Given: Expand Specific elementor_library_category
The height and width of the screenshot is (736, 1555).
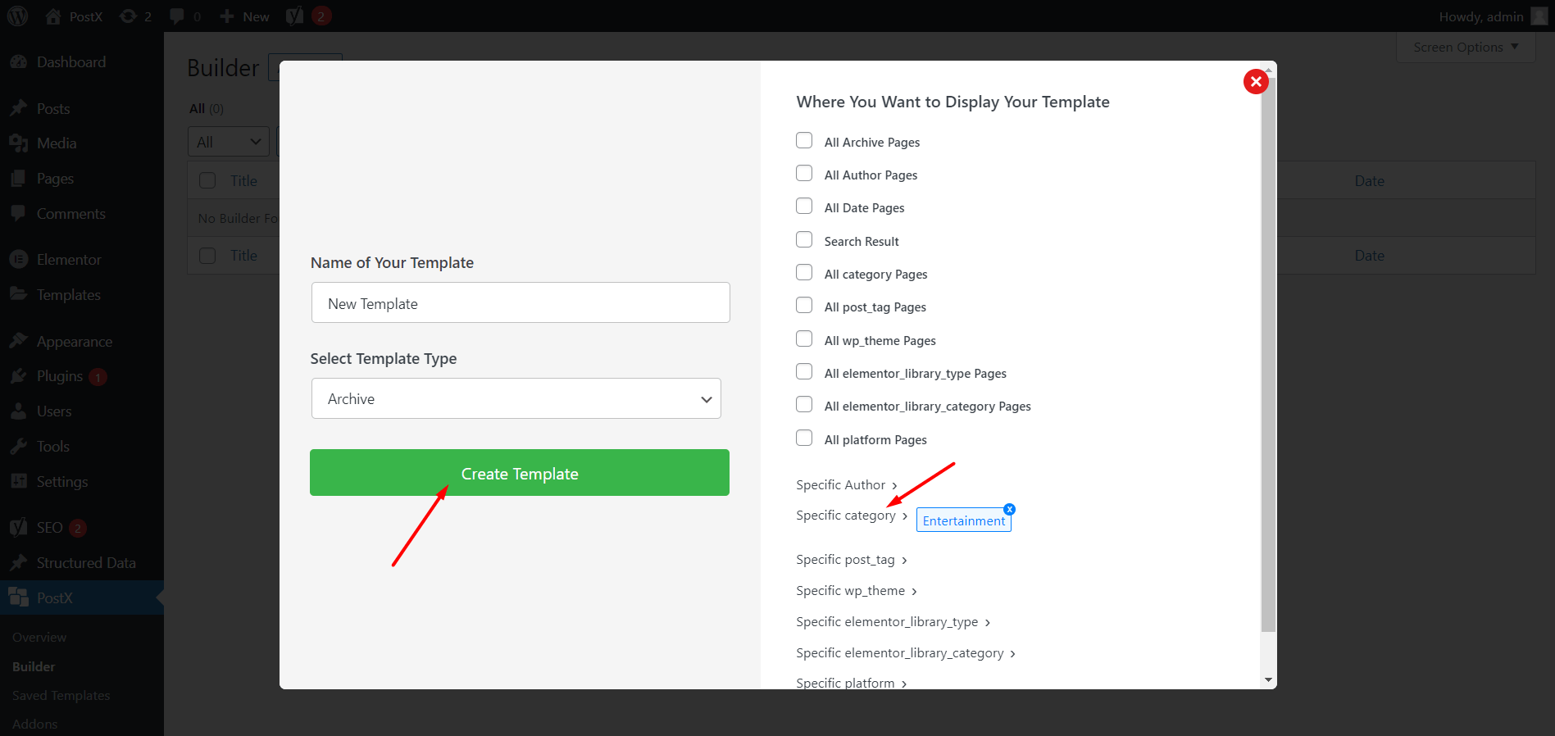Looking at the screenshot, I should tap(906, 653).
